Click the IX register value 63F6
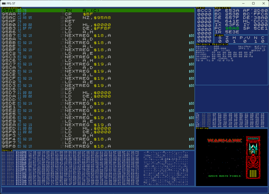The width and height of the screenshot is (269, 194). click(x=226, y=24)
